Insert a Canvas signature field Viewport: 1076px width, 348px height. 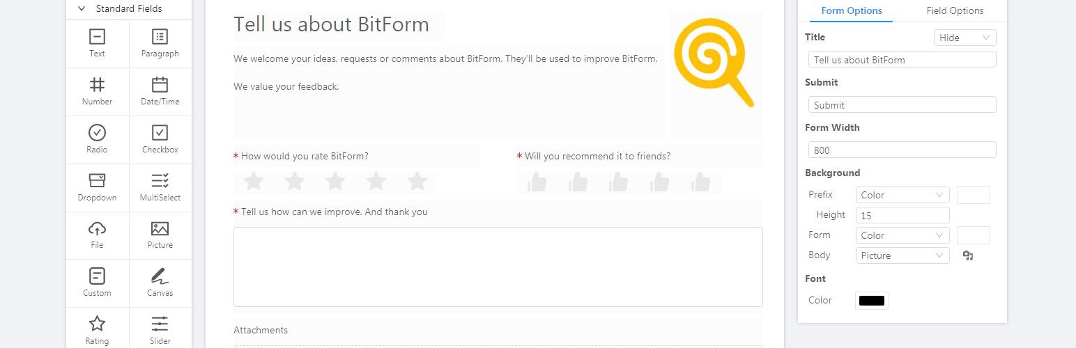[160, 283]
